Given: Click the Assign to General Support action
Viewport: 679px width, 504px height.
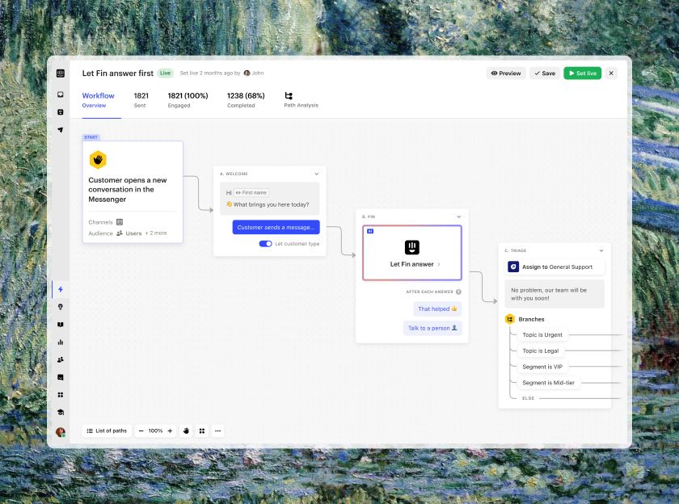Looking at the screenshot, I should coord(555,267).
